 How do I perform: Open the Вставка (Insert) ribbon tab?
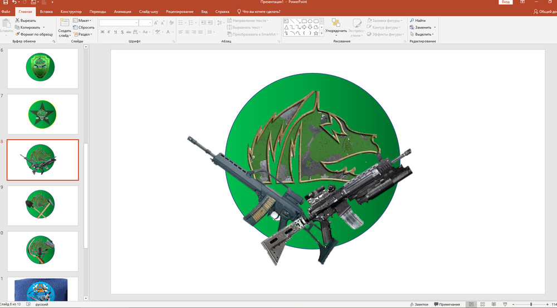tap(46, 11)
